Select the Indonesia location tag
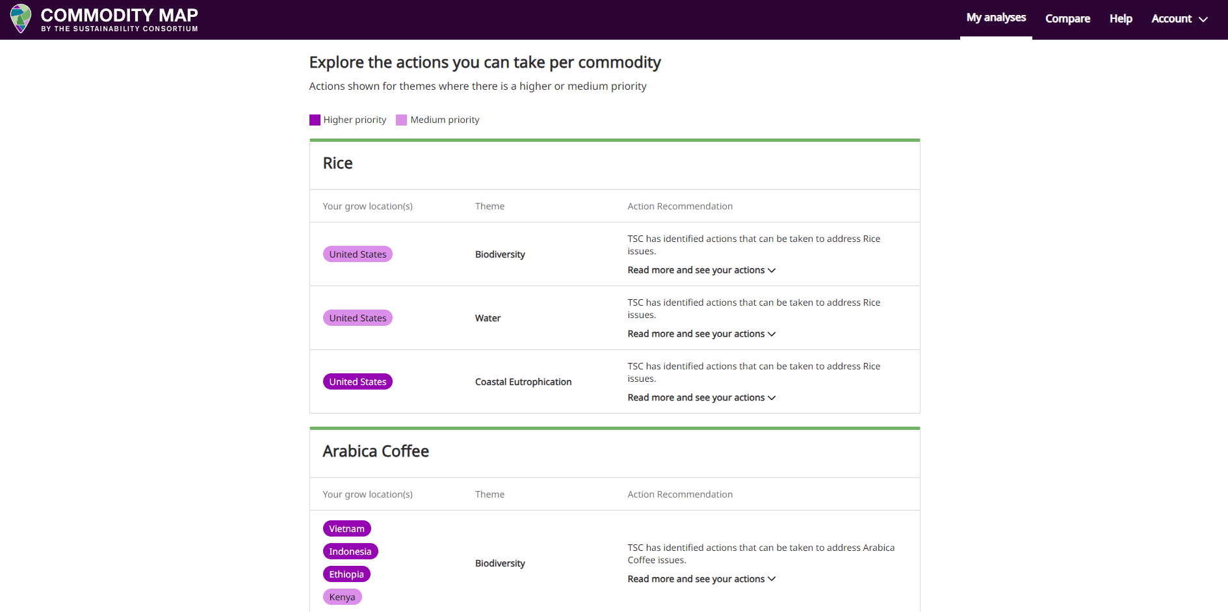 click(350, 552)
